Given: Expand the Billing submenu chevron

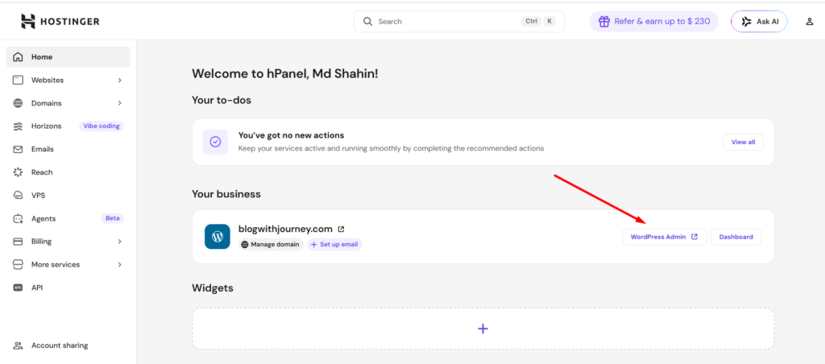Looking at the screenshot, I should click(x=119, y=242).
